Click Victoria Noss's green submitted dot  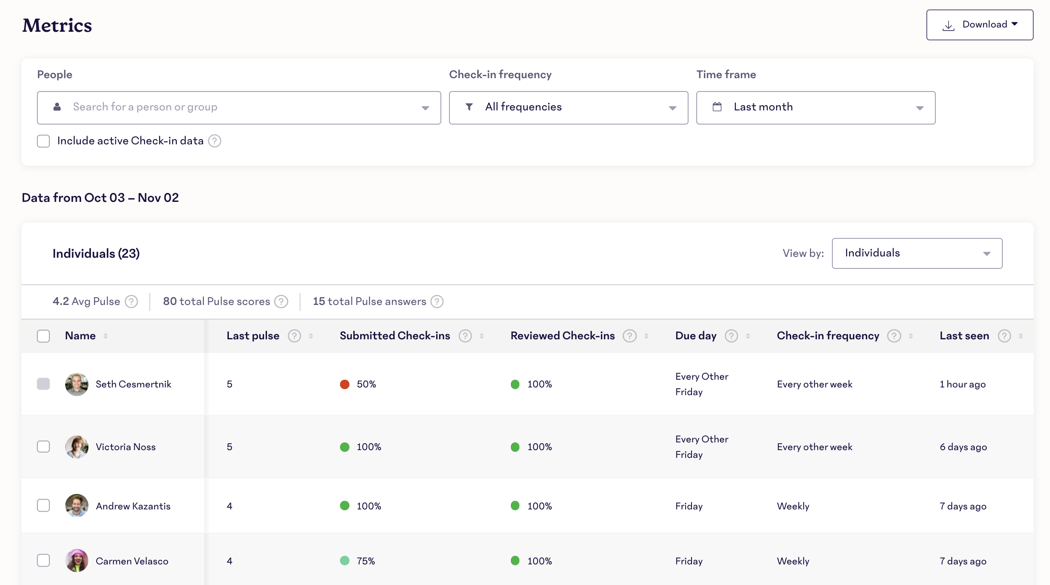click(345, 447)
